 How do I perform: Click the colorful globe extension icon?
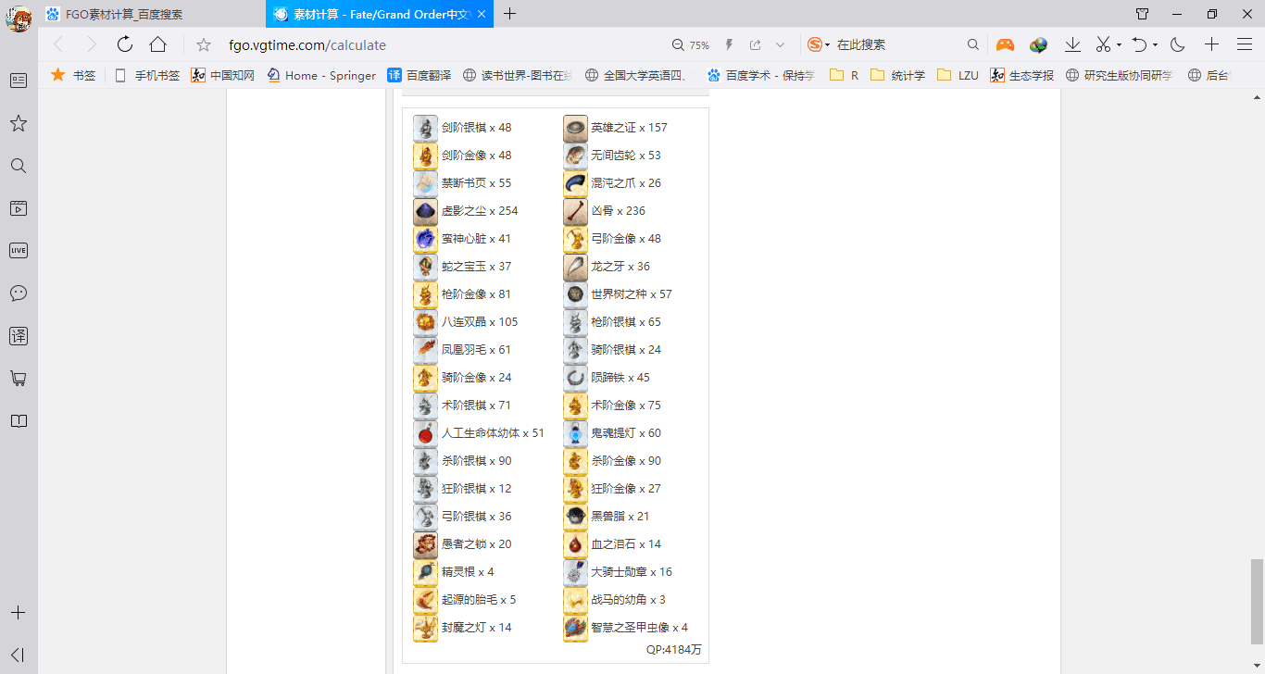click(1038, 44)
